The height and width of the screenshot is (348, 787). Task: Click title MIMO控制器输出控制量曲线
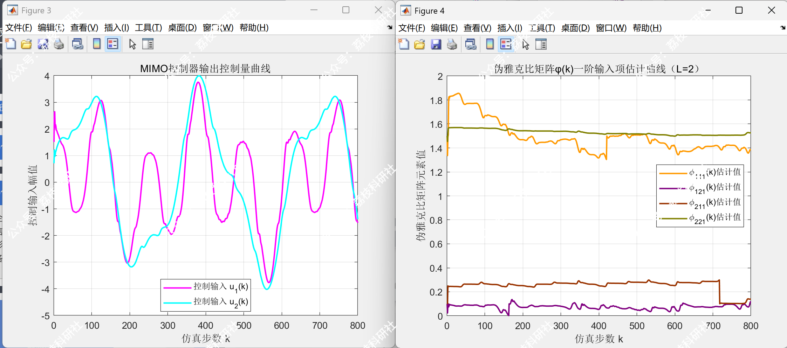click(205, 69)
